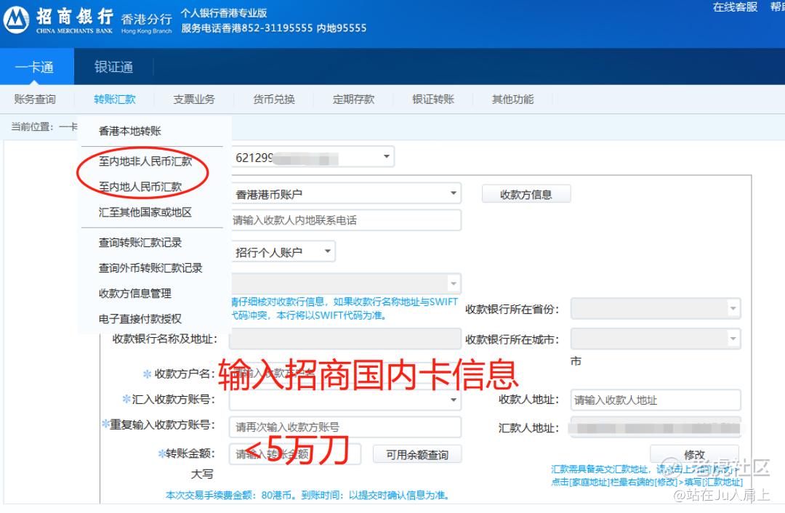
Task: Click the 服务电话香港852-31195555 内地95555 text
Action: 274,28
